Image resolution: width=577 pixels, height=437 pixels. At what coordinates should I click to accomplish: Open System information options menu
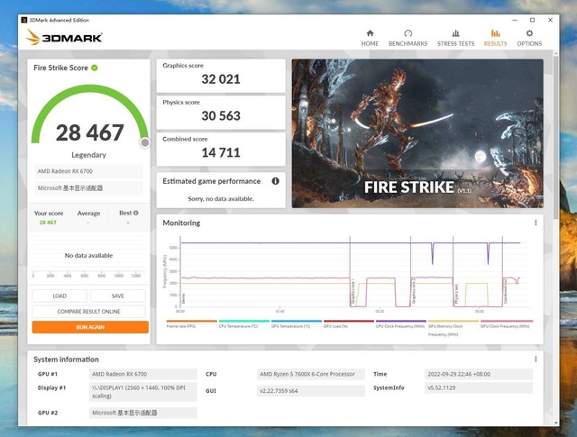(x=536, y=359)
